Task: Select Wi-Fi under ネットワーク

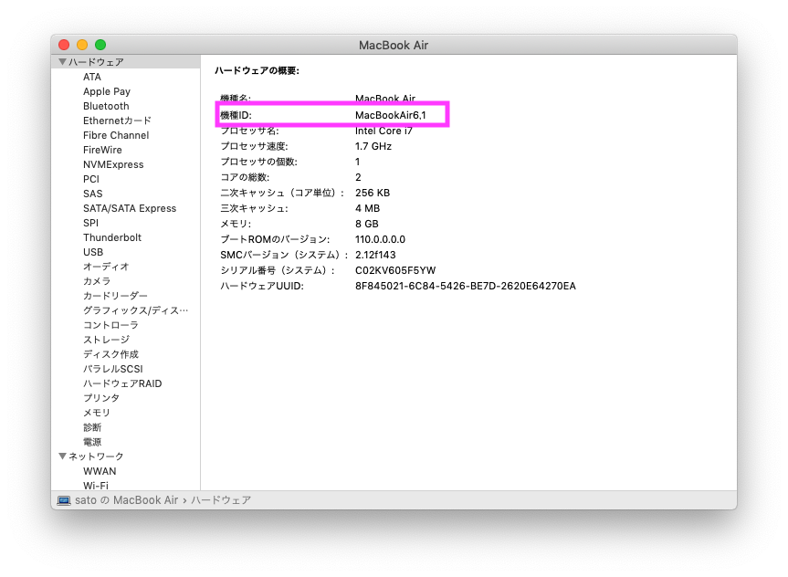Action: coord(96,485)
